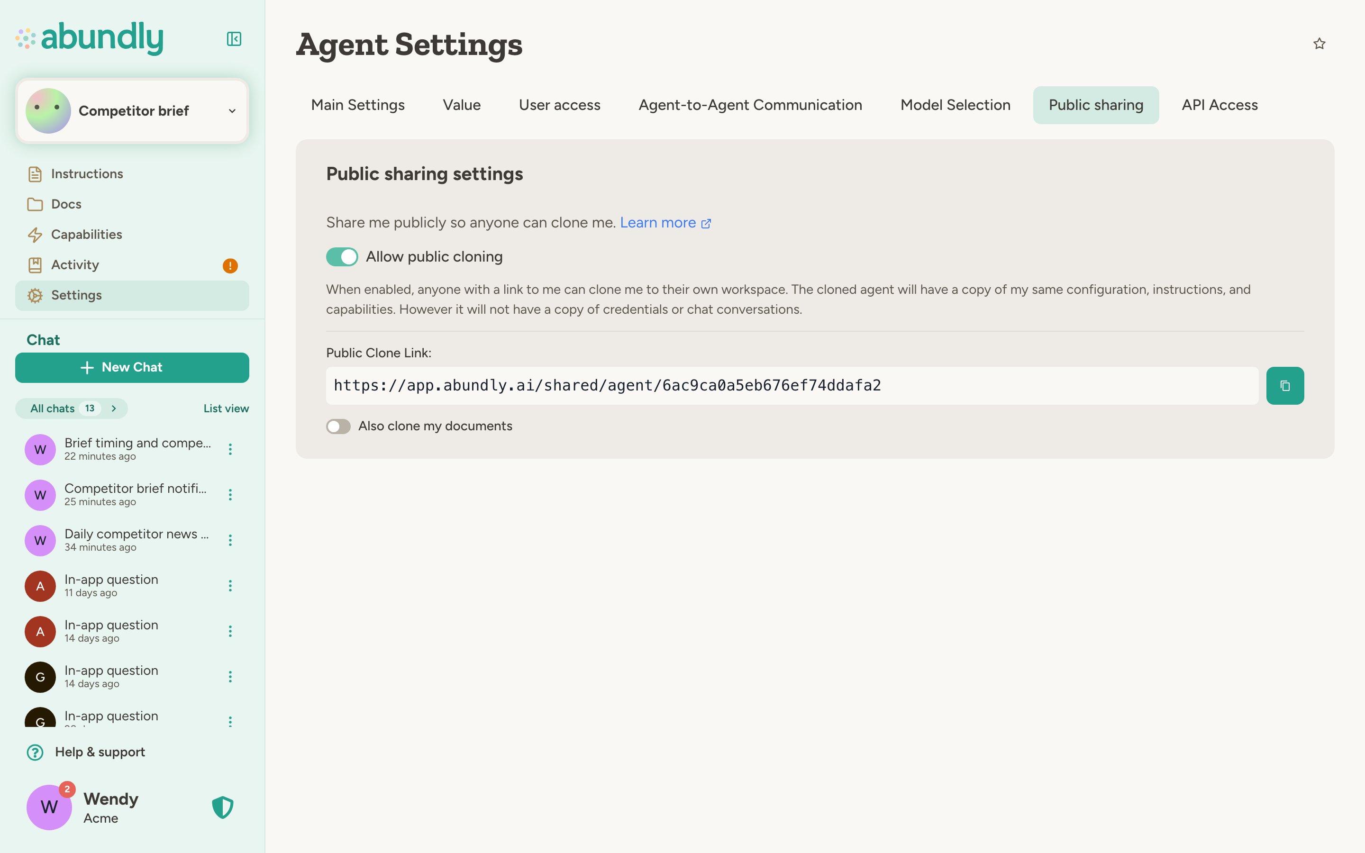Viewport: 1365px width, 853px height.
Task: Enable Also clone my documents
Action: pyautogui.click(x=338, y=426)
